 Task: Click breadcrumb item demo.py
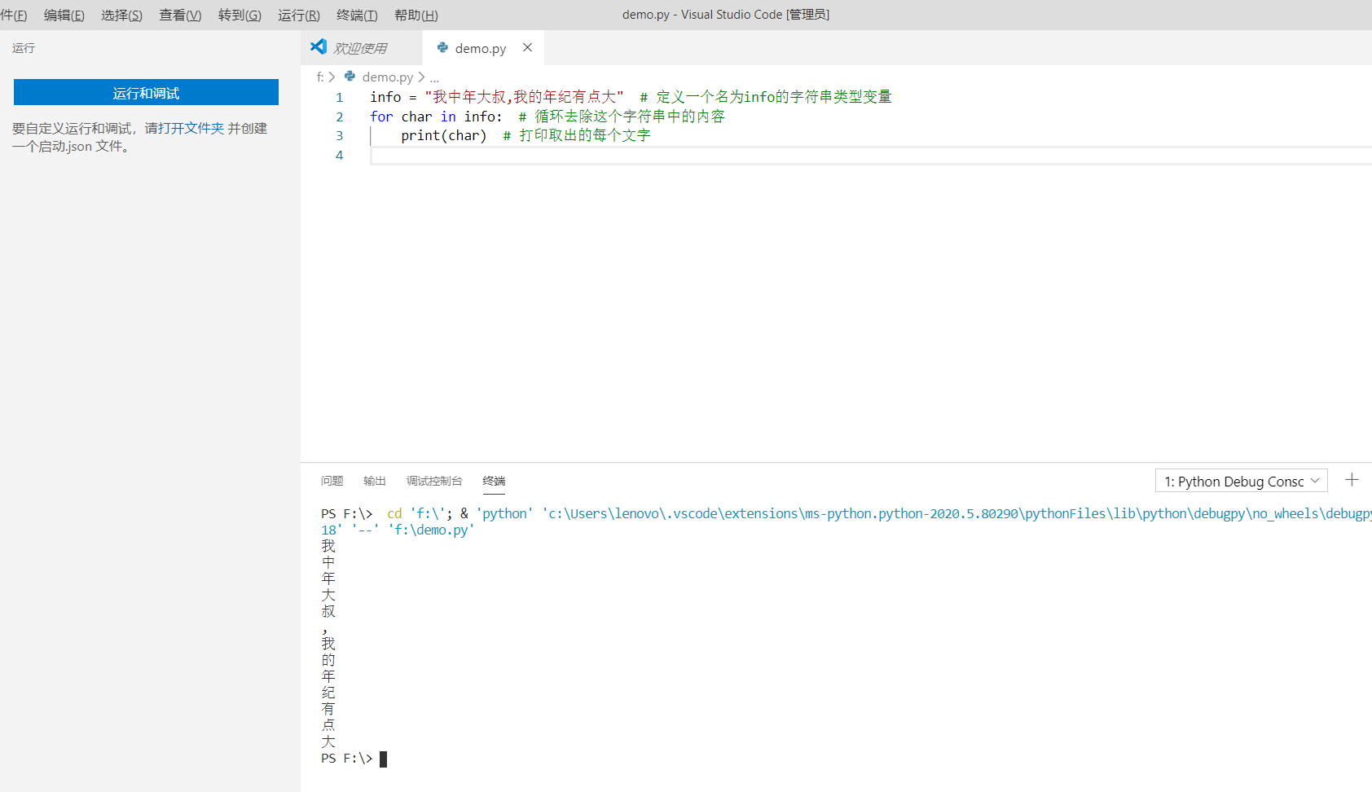click(388, 77)
